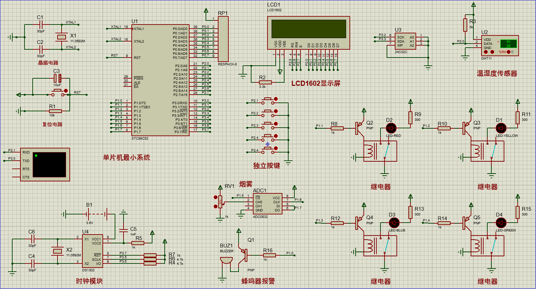
Task: Toggle the latch on the P2.1 push button
Action: [x=276, y=99]
